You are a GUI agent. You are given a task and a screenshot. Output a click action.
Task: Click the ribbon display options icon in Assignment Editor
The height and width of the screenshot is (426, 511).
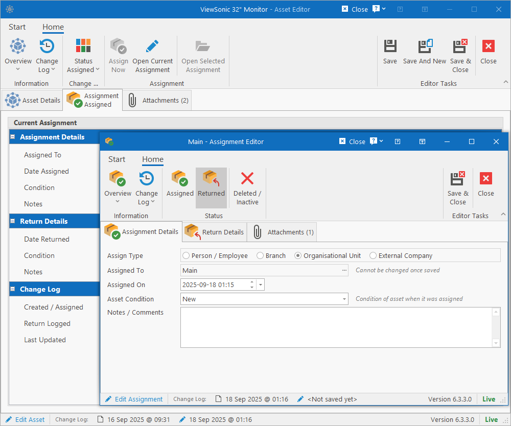point(422,141)
